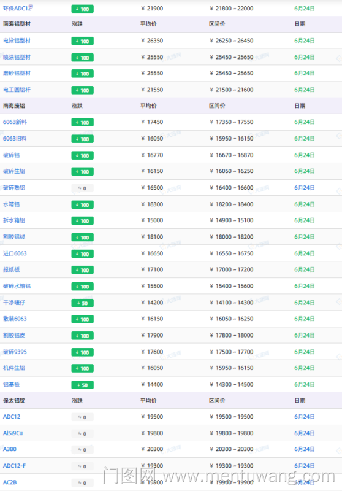The height and width of the screenshot is (491, 342).
Task: Open the AlSi9Cu ingot link
Action: click(13, 433)
